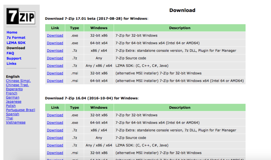
Task: Open the LZMA SDK sidebar link
Action: coord(16,43)
